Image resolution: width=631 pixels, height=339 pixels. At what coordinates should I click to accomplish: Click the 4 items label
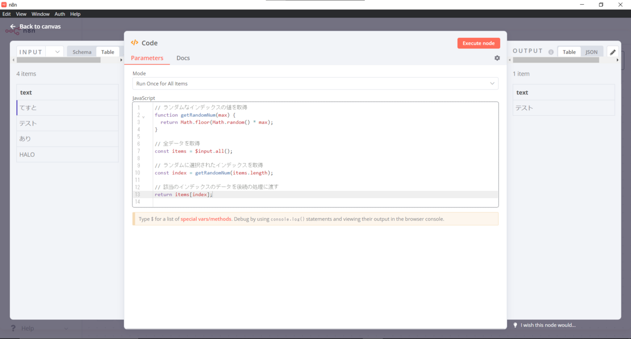click(x=26, y=74)
